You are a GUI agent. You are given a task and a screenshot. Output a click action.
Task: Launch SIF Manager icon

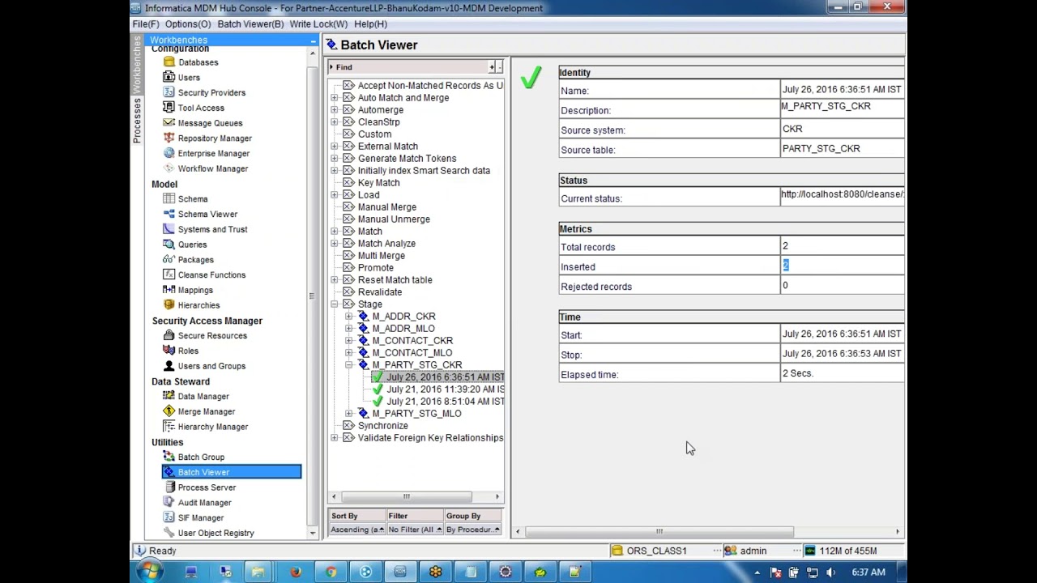pos(169,517)
